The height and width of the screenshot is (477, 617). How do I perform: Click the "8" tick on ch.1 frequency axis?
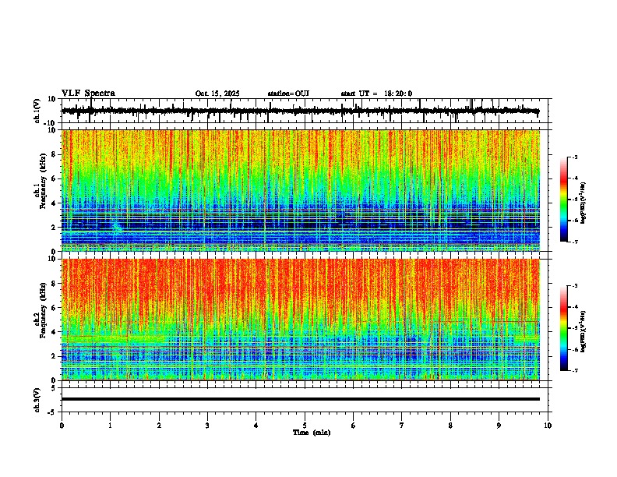point(54,154)
